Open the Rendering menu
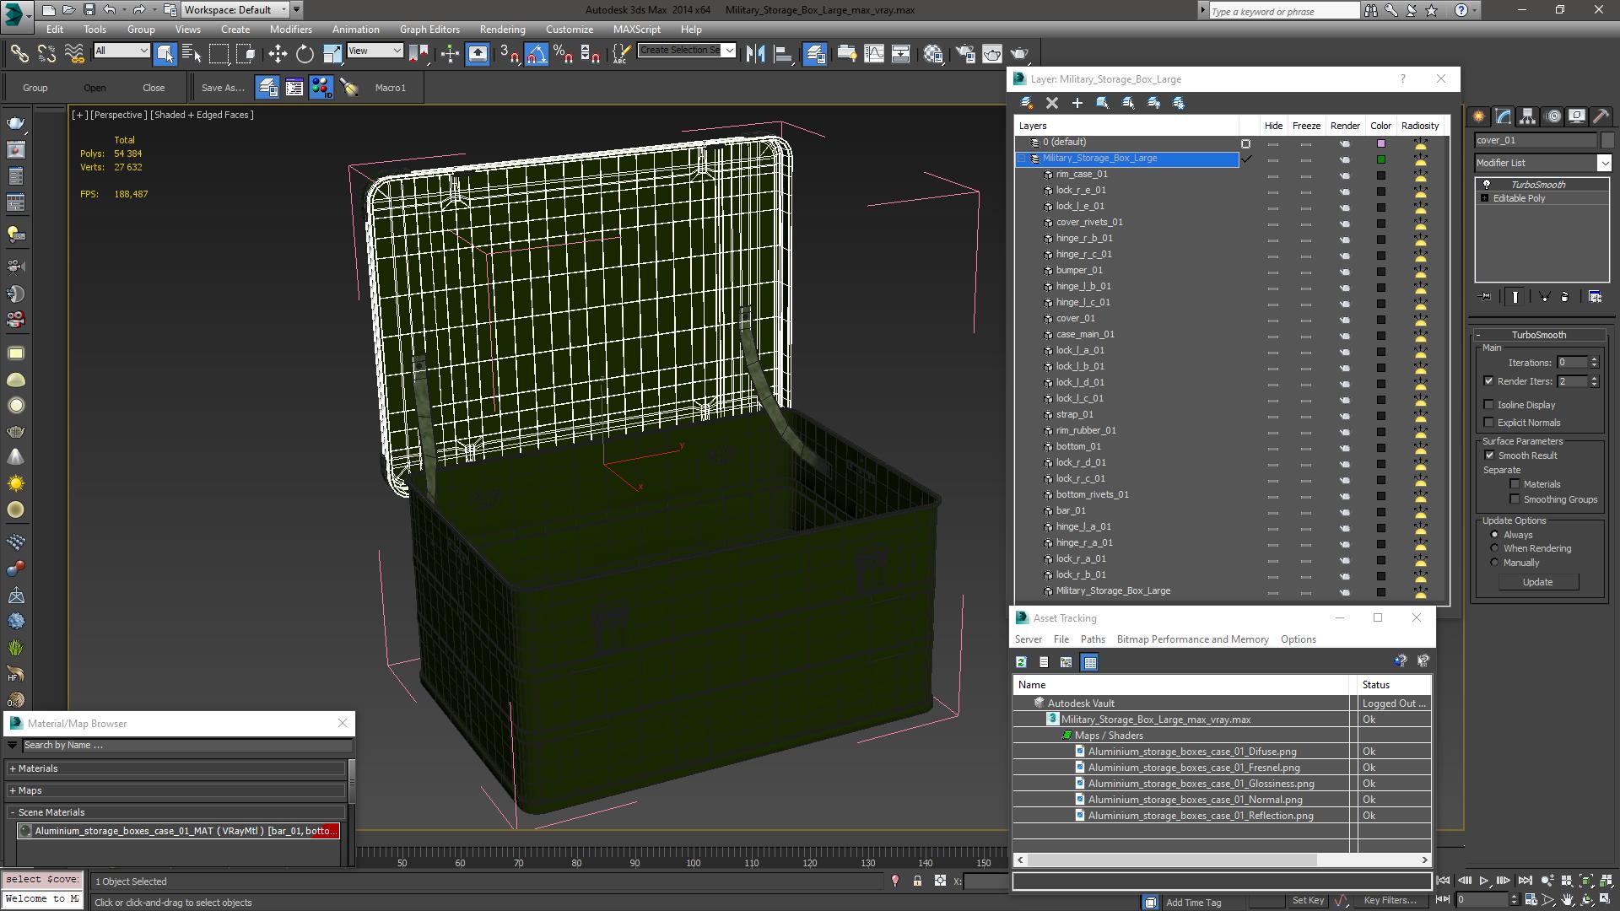The height and width of the screenshot is (911, 1620). click(502, 29)
